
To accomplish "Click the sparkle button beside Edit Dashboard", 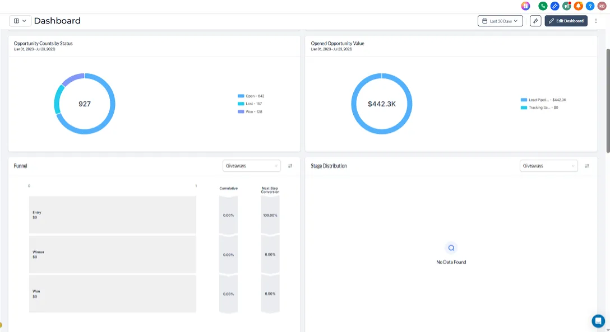I will 535,21.
